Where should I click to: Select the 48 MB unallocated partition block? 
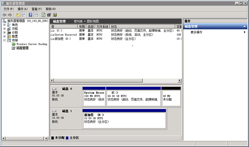point(171,96)
